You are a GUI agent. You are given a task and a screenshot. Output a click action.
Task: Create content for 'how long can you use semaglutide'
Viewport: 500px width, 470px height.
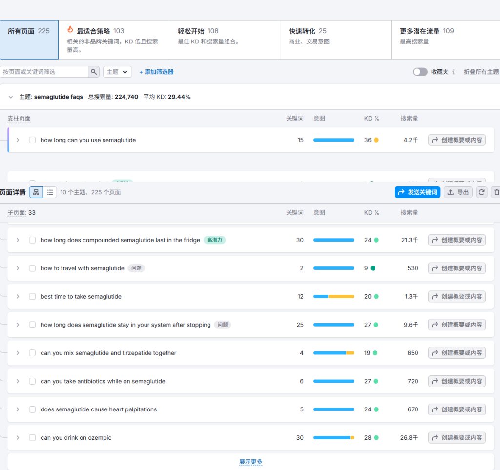tap(457, 140)
